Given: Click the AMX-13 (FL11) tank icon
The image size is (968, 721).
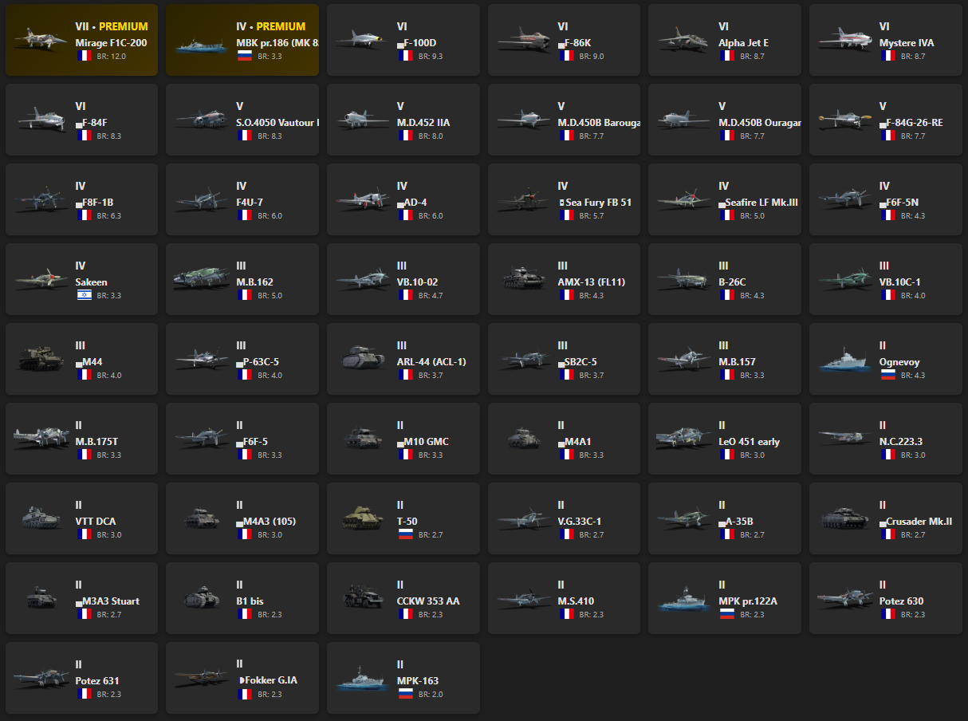Looking at the screenshot, I should 521,279.
